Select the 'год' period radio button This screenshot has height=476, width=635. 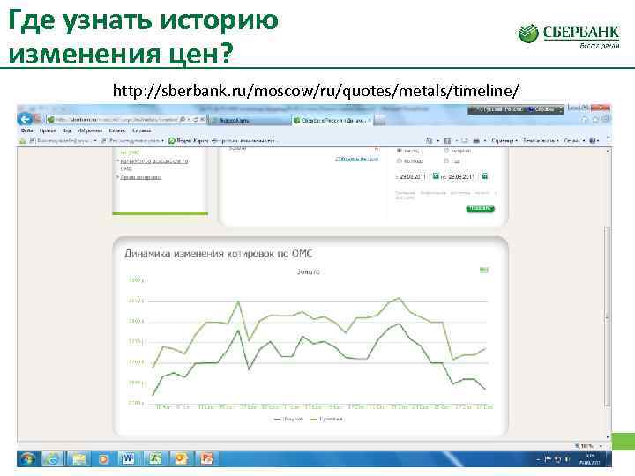(447, 160)
